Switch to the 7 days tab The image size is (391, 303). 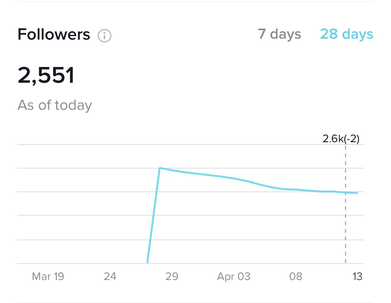pyautogui.click(x=279, y=34)
